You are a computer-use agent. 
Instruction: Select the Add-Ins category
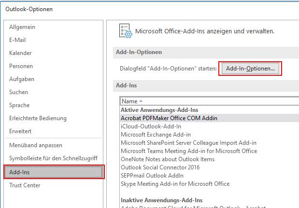54,172
